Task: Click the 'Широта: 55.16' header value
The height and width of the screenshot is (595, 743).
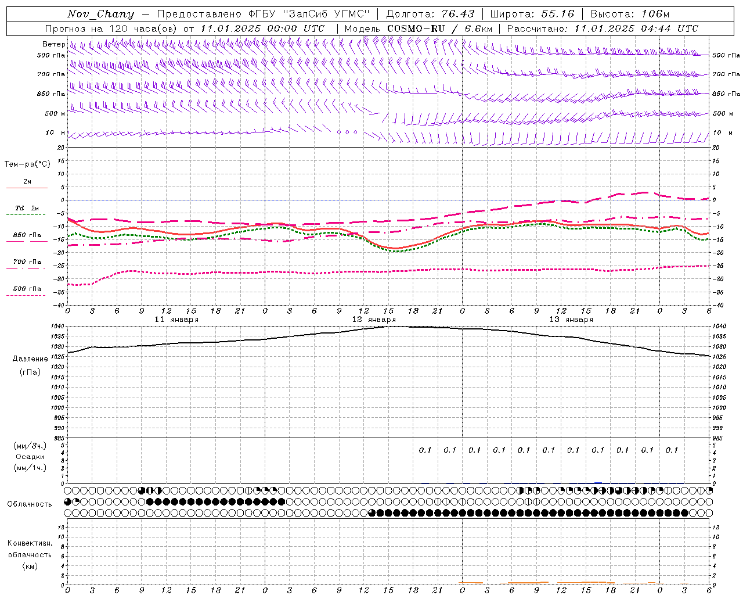Action: click(532, 14)
